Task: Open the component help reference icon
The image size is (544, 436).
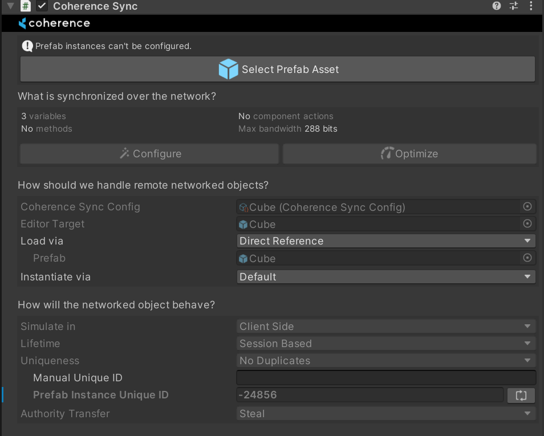Action: 497,6
